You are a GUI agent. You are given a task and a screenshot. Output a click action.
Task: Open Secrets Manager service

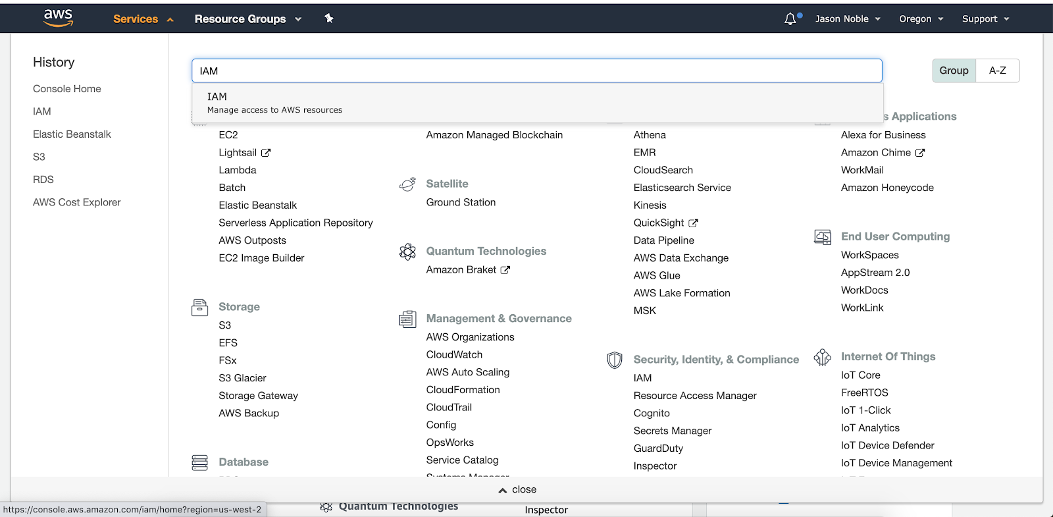673,431
